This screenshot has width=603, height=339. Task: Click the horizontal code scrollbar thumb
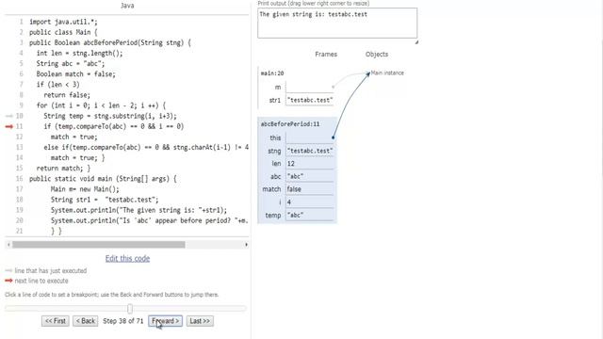coord(98,245)
